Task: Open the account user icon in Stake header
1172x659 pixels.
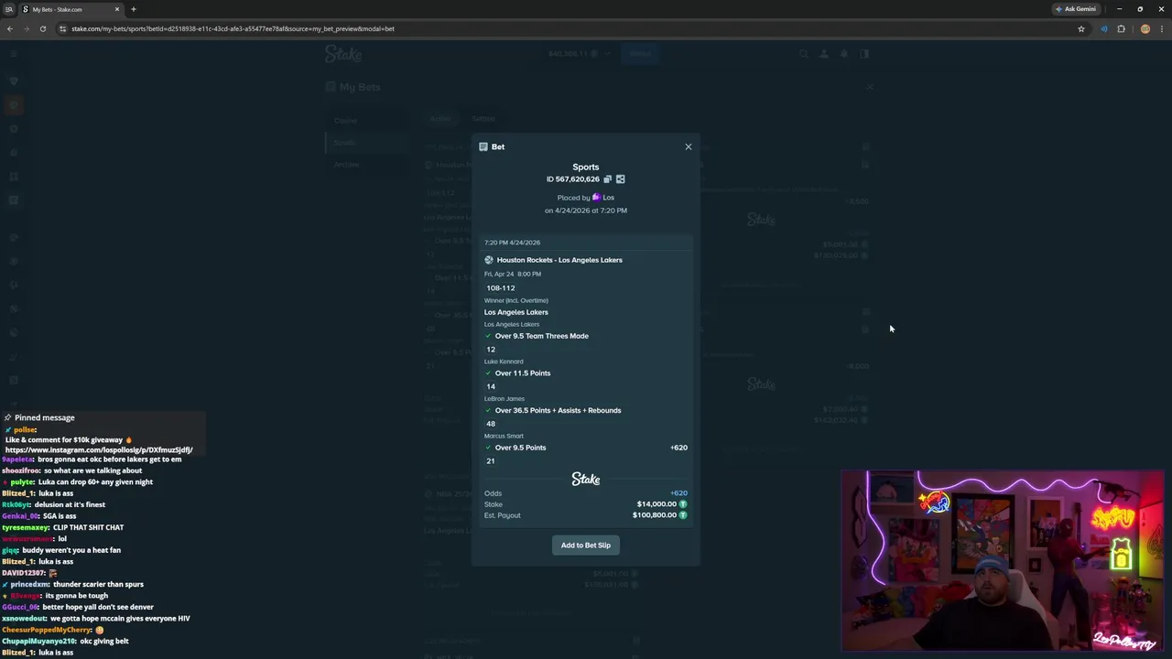Action: tap(823, 54)
